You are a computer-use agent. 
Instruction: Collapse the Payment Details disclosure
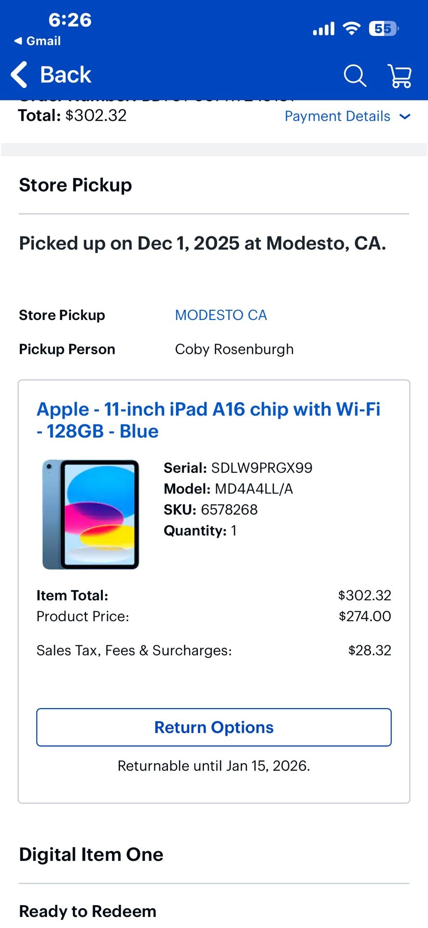pos(405,116)
